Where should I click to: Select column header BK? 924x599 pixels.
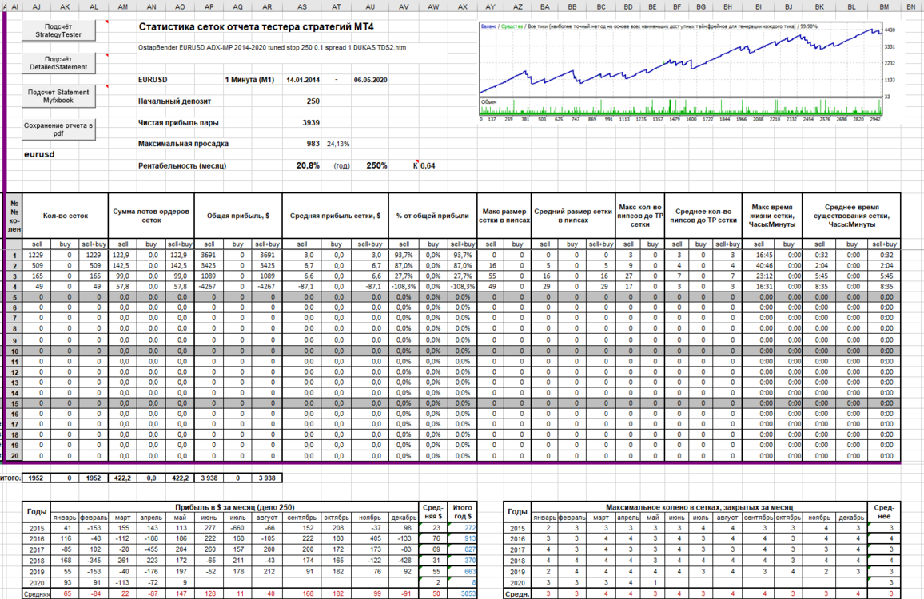pos(819,6)
